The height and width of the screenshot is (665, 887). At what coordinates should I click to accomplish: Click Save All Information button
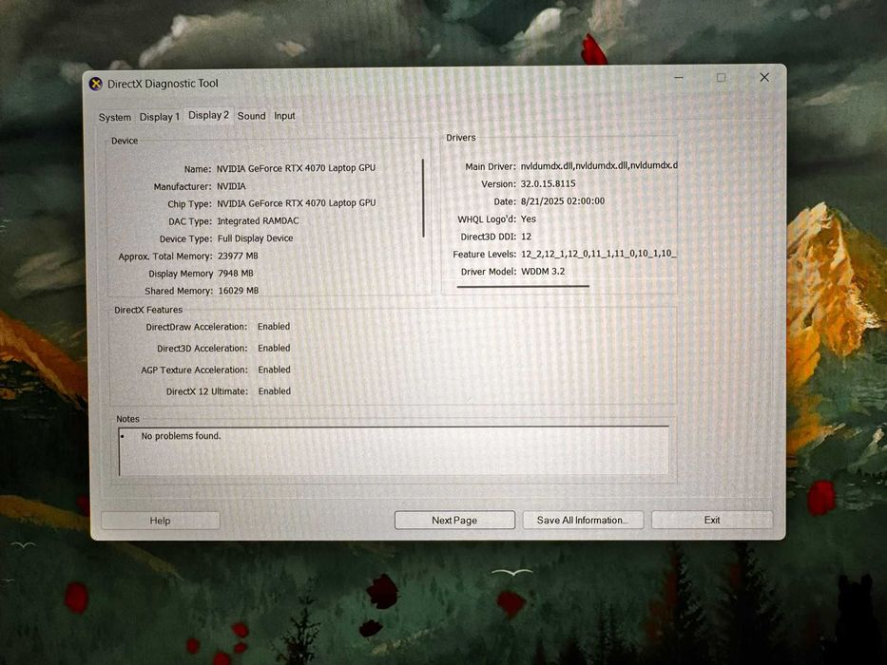coord(583,520)
